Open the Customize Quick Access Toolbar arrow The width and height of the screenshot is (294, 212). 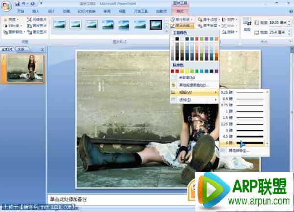pyautogui.click(x=41, y=3)
